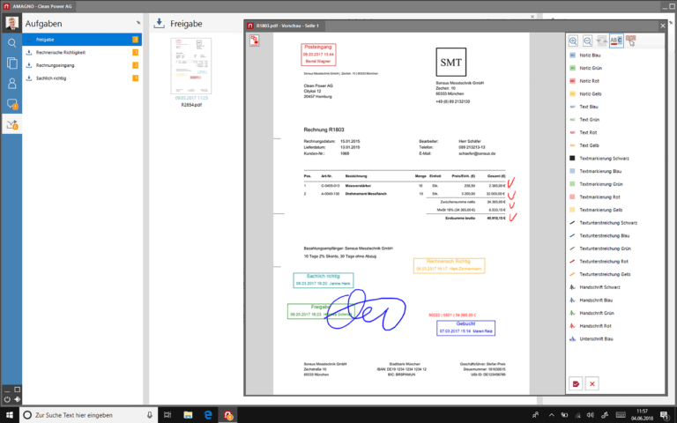This screenshot has width=677, height=423.
Task: Choose the Notiz Blau annotation
Action: pyautogui.click(x=591, y=55)
